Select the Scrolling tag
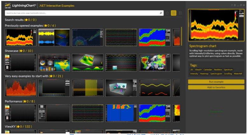This screenshot has width=248, height=135. (x=228, y=74)
